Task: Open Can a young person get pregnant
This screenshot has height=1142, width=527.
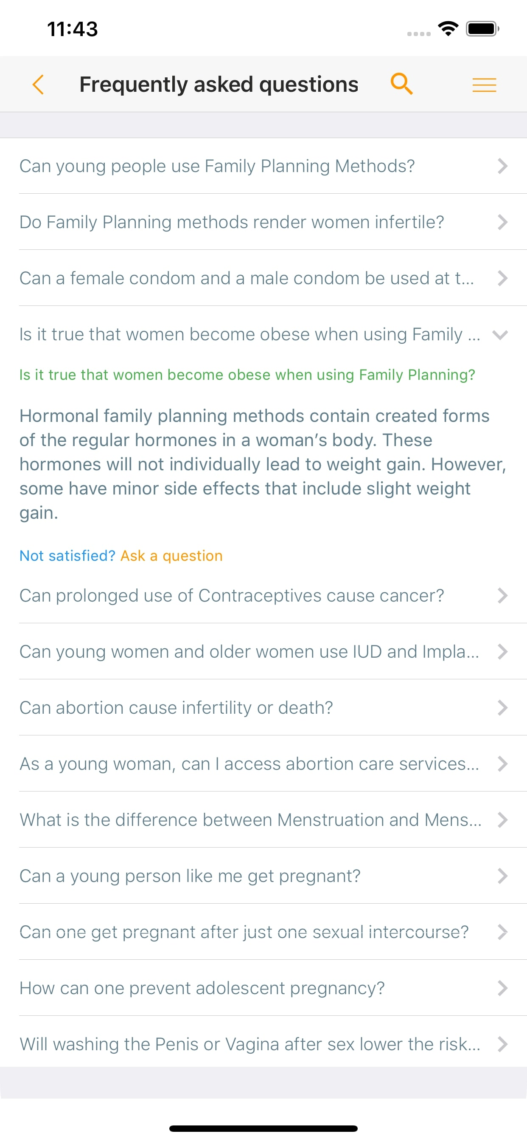Action: (x=263, y=876)
